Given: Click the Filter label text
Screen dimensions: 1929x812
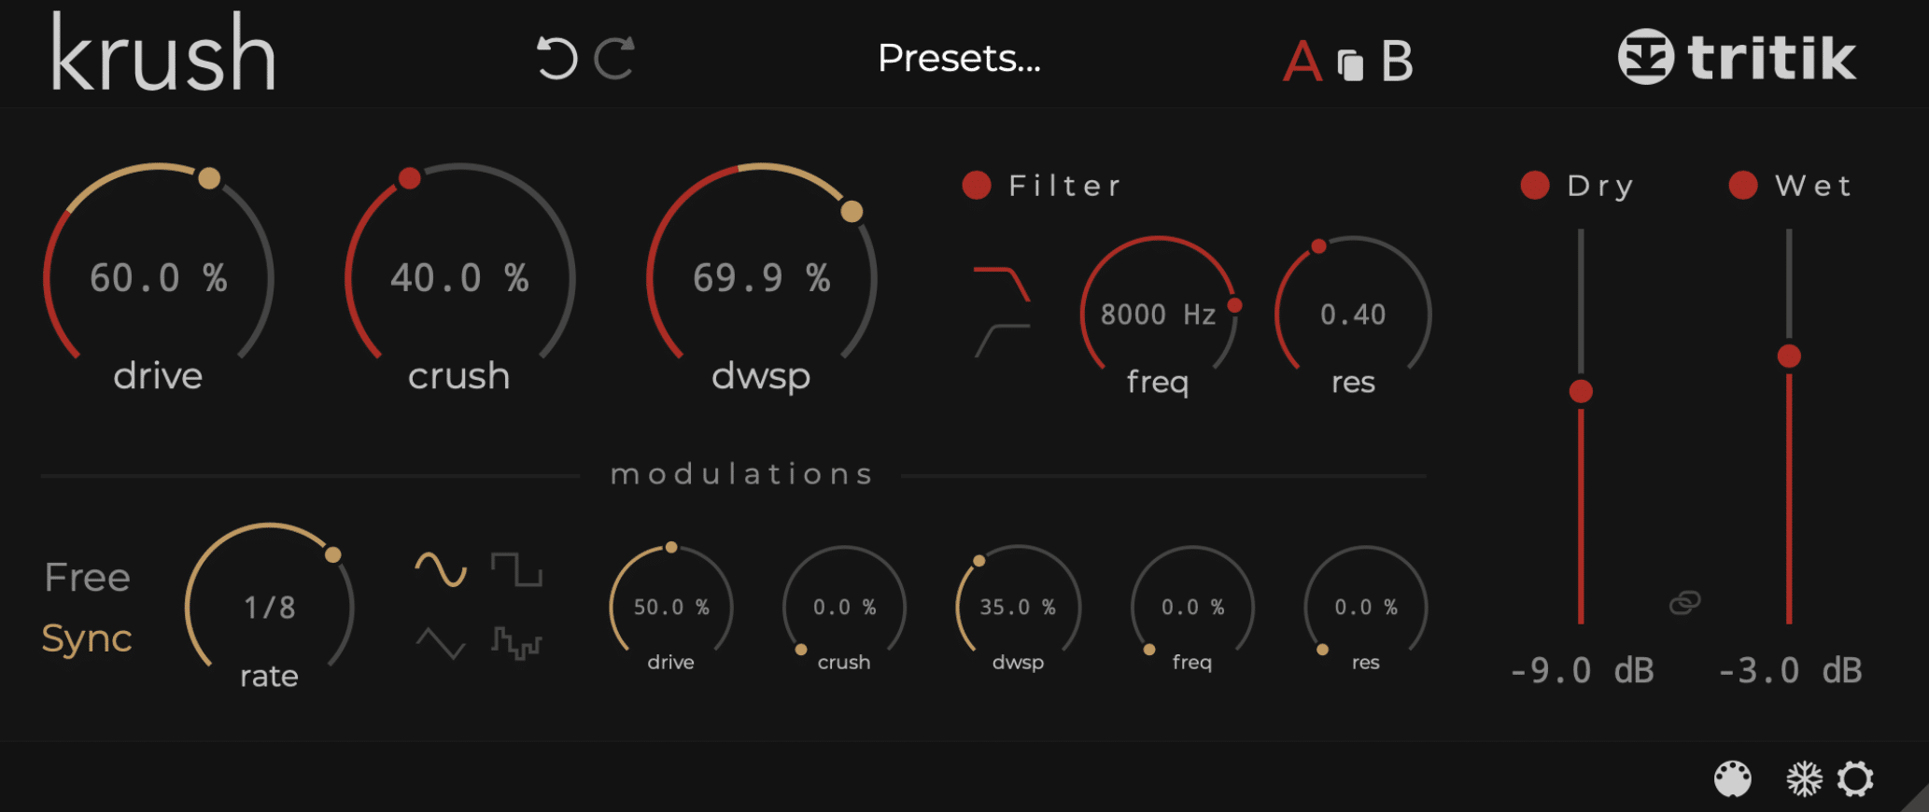Looking at the screenshot, I should click(x=1065, y=186).
